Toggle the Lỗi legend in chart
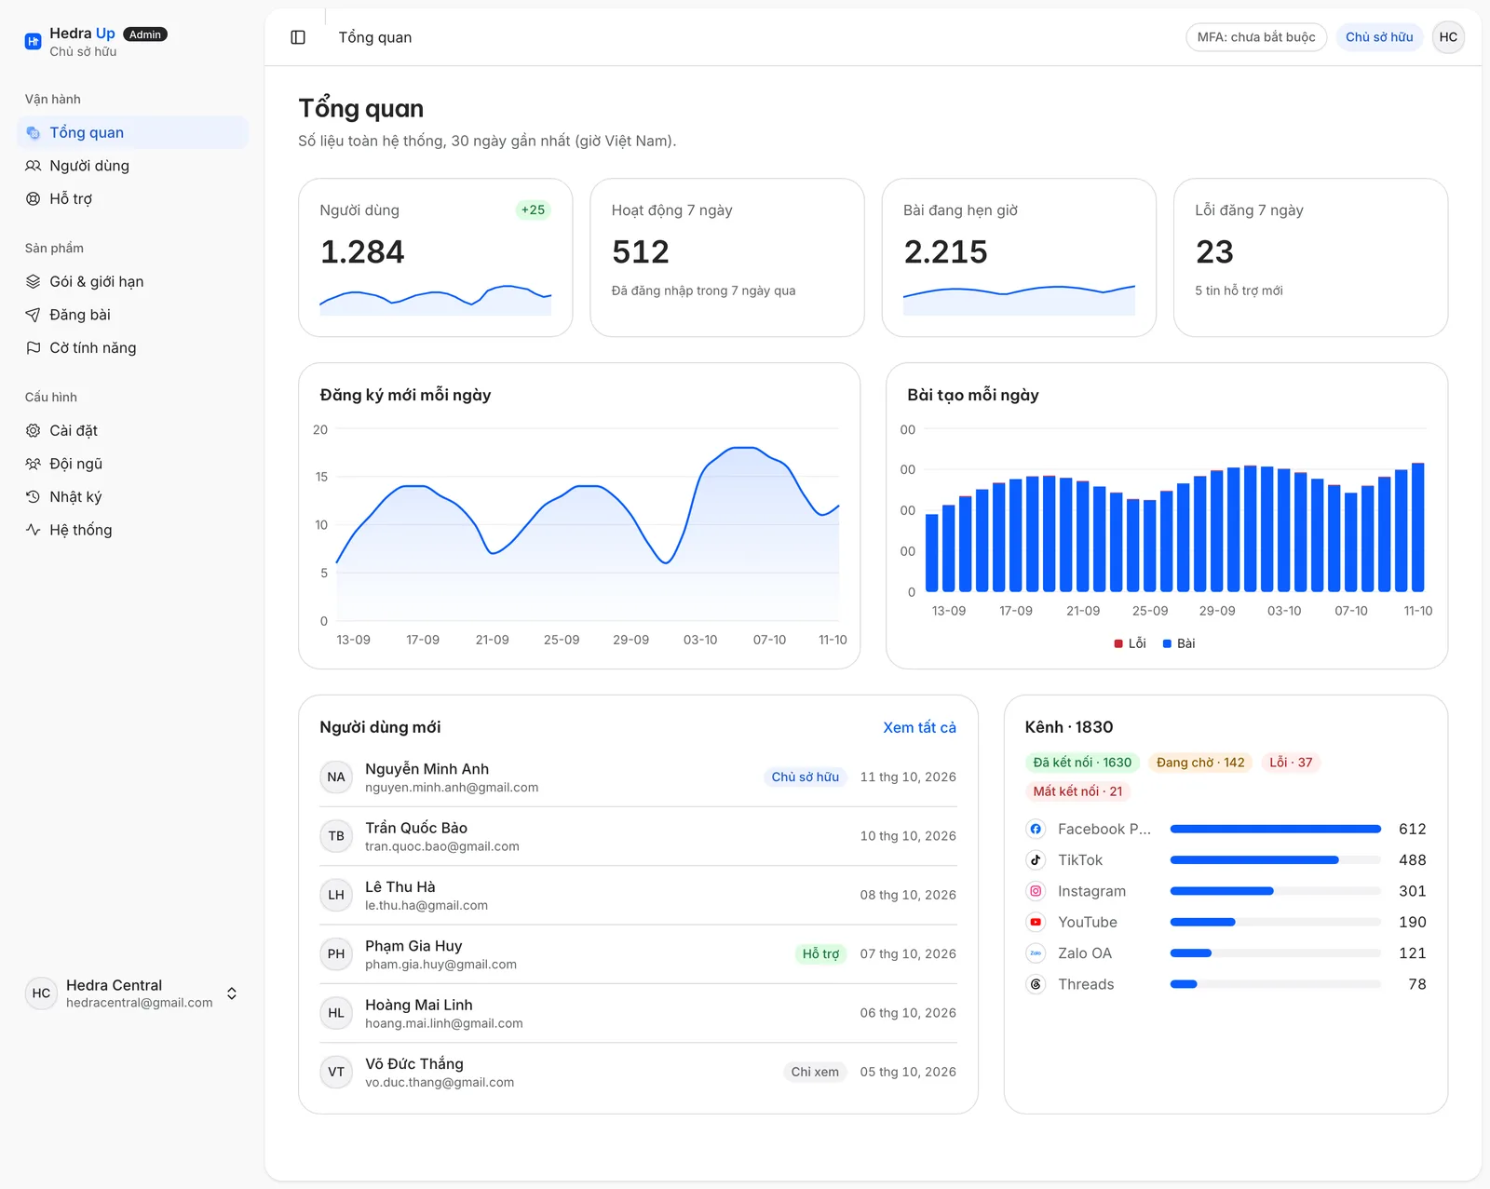The height and width of the screenshot is (1189, 1490). click(x=1130, y=643)
